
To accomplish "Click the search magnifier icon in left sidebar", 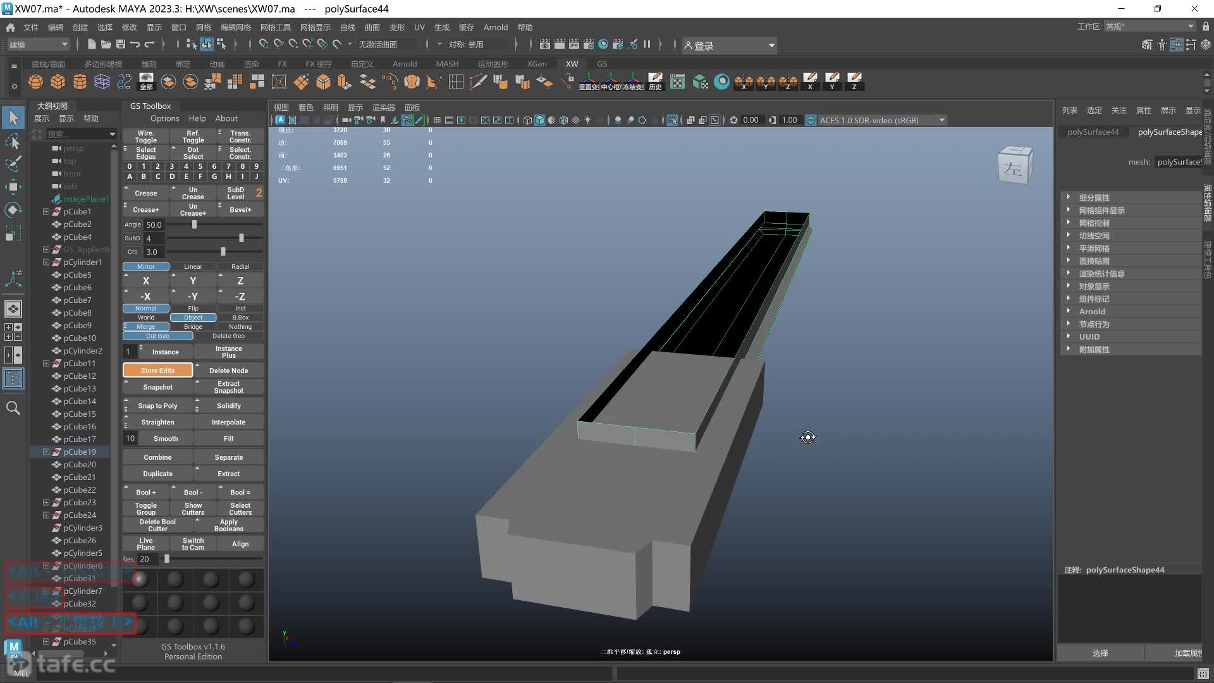I will (x=13, y=408).
